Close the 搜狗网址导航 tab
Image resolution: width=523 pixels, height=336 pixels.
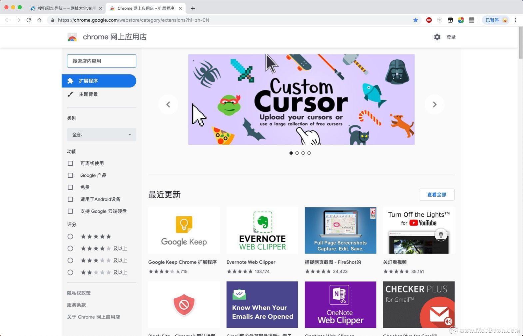pyautogui.click(x=101, y=8)
